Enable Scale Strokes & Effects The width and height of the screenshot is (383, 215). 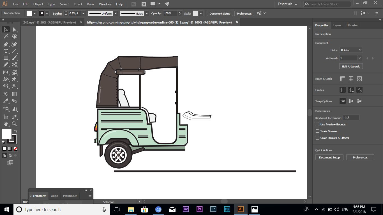317,138
